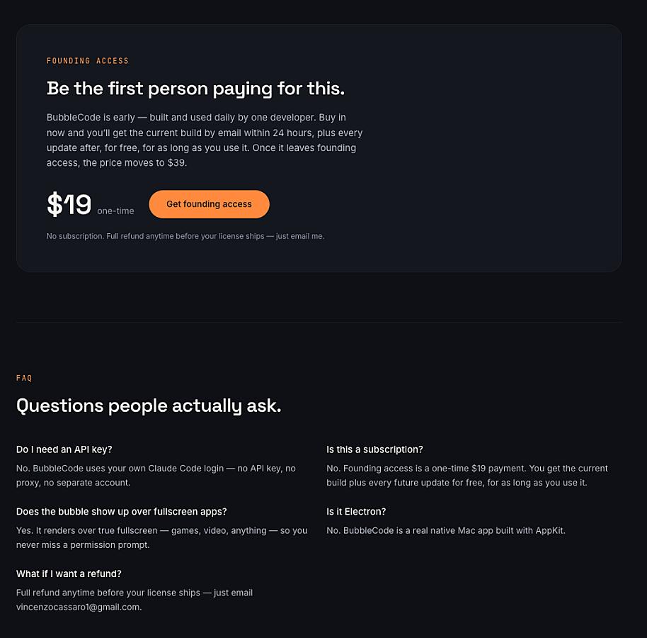This screenshot has height=638, width=647.
Task: Select the $19 price text
Action: pyautogui.click(x=69, y=204)
